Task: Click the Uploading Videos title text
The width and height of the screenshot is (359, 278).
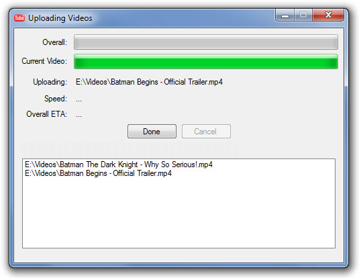Action: pyautogui.click(x=60, y=18)
